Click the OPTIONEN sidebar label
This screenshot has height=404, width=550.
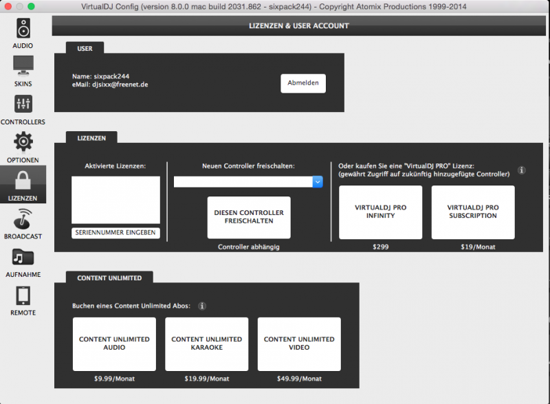coord(23,160)
